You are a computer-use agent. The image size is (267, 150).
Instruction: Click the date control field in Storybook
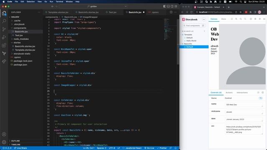click(244, 120)
